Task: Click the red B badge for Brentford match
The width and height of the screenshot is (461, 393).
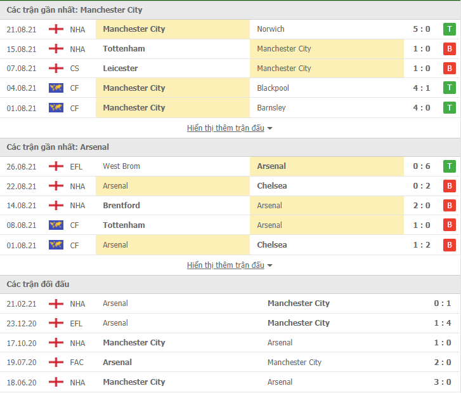Action: (x=449, y=206)
